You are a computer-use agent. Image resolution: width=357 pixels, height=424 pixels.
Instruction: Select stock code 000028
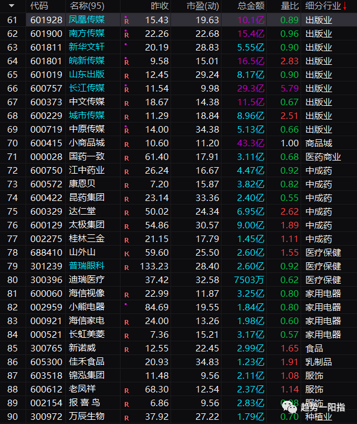tap(46, 157)
